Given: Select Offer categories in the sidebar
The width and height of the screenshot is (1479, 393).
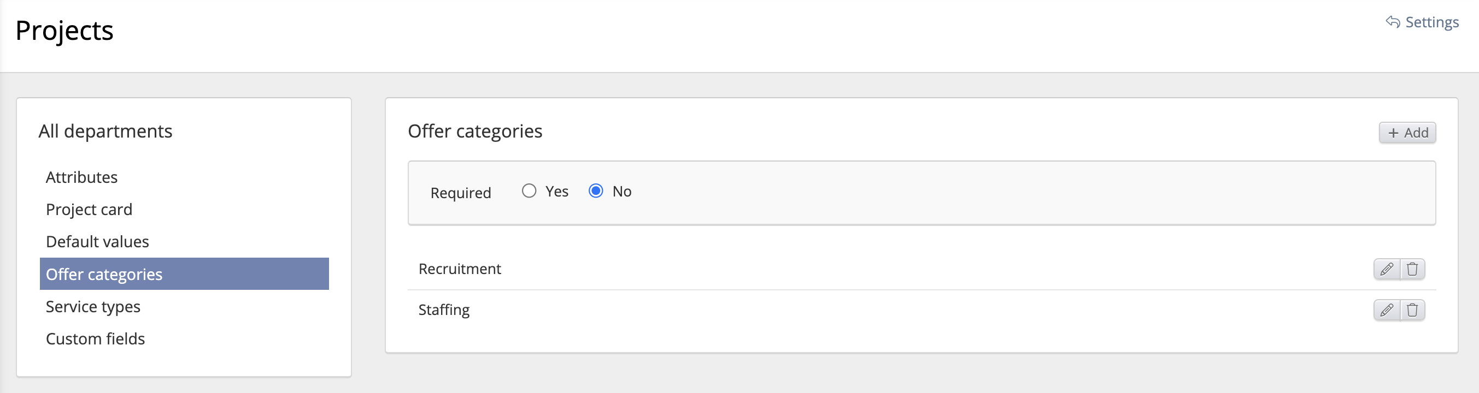Looking at the screenshot, I should pyautogui.click(x=104, y=274).
